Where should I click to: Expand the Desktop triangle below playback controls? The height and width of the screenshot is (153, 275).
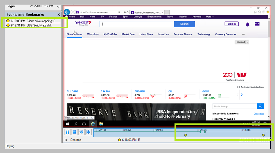click(x=66, y=140)
